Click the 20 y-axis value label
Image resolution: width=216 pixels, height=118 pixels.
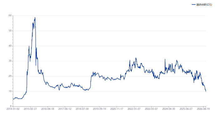pos(10,76)
